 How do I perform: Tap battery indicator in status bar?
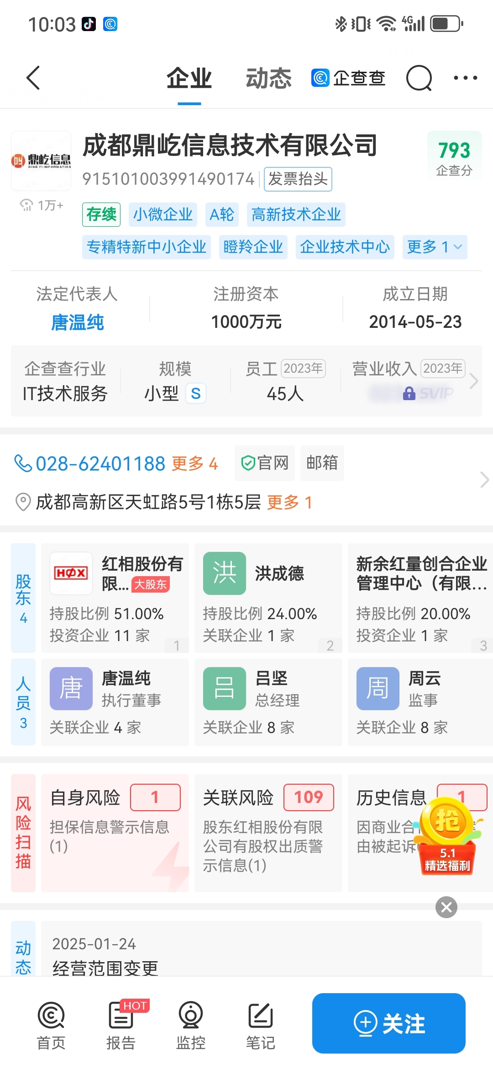447,23
